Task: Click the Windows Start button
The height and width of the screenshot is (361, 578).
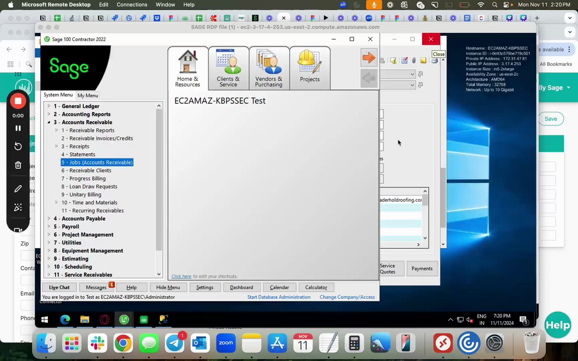Action: coord(45,320)
